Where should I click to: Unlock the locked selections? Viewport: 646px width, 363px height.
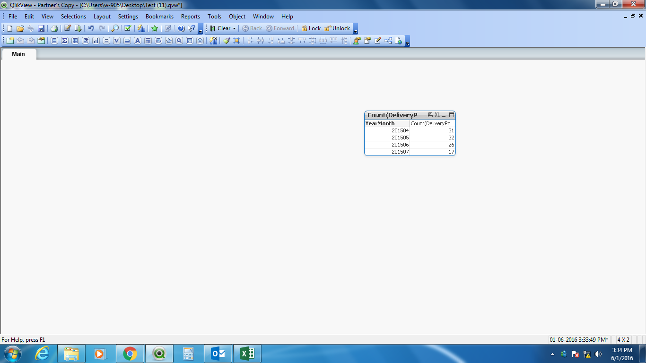pyautogui.click(x=337, y=28)
